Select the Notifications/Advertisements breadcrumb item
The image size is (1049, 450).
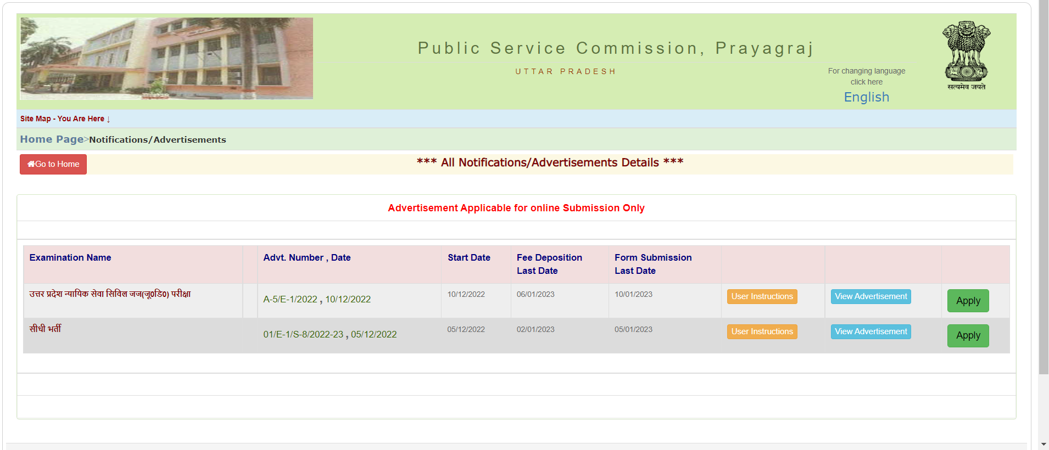coord(158,140)
